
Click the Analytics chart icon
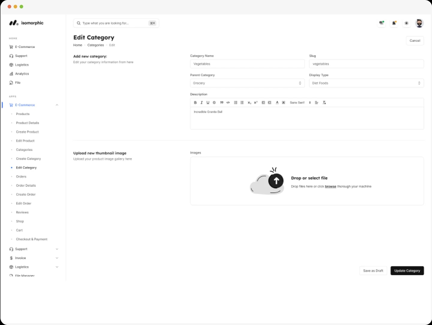(x=11, y=74)
